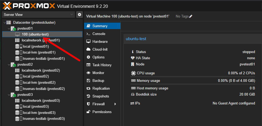Open the Server View dropdown
This screenshot has width=262, height=126.
pos(39,15)
